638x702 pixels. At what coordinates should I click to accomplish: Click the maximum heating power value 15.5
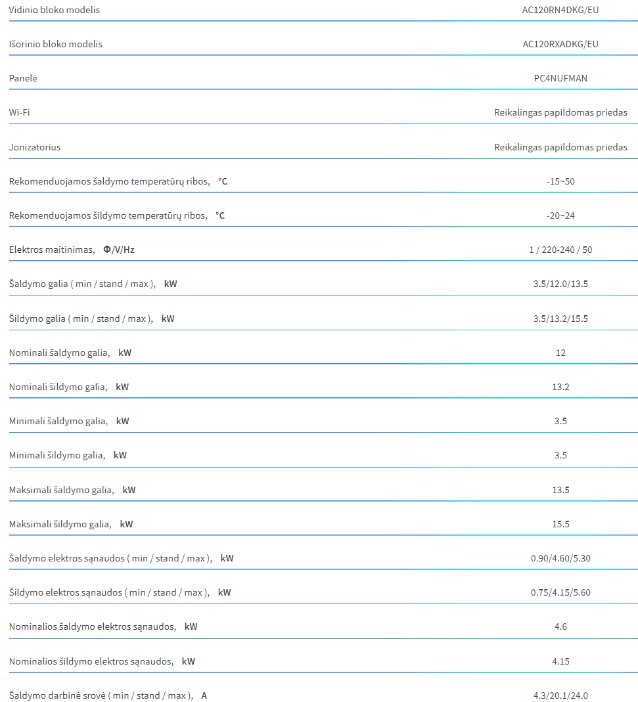[x=560, y=524]
